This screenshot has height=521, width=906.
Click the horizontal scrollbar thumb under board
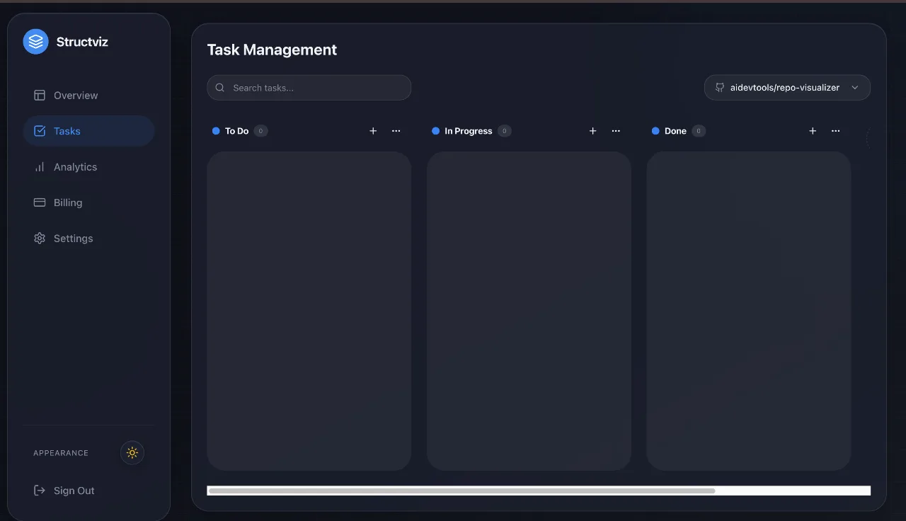click(x=461, y=491)
